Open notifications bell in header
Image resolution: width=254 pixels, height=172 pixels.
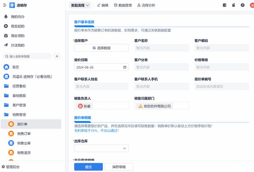(234, 5)
